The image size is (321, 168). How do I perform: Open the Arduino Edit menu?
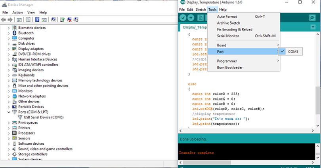pyautogui.click(x=190, y=9)
